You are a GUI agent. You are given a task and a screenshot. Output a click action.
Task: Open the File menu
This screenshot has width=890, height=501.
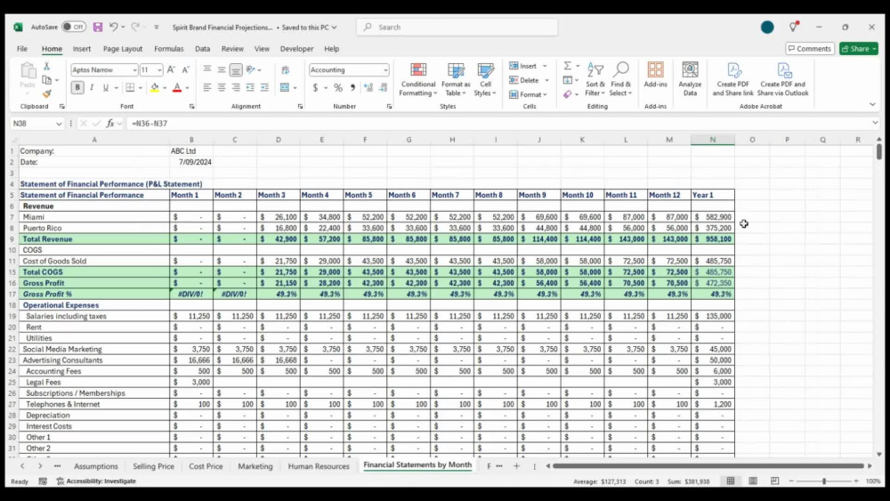22,49
